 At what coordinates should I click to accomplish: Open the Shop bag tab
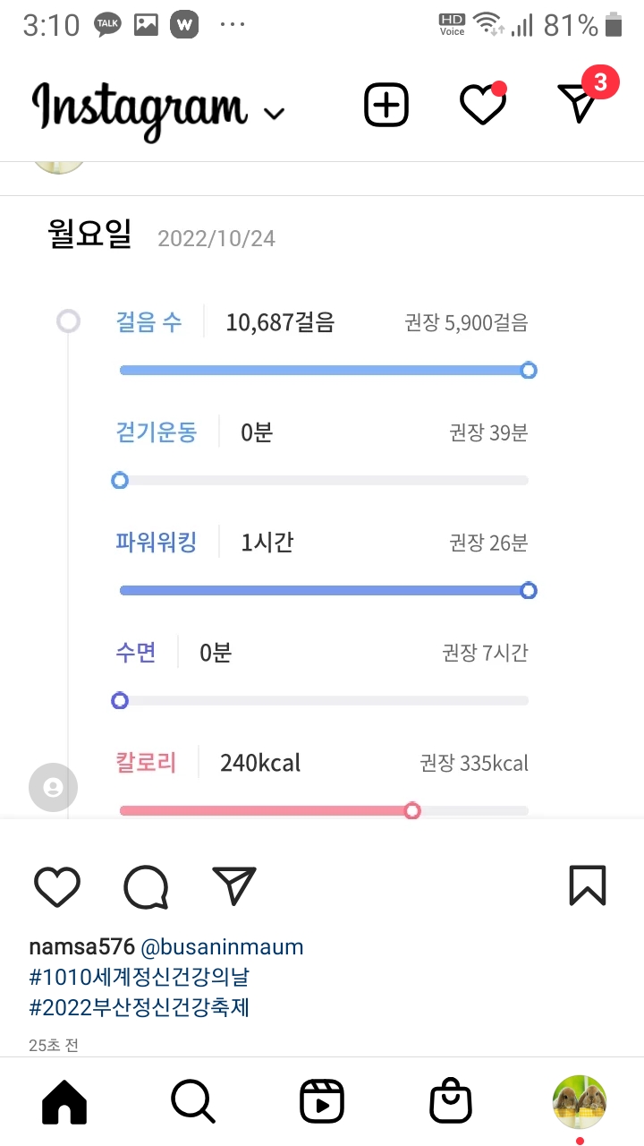click(x=451, y=1101)
